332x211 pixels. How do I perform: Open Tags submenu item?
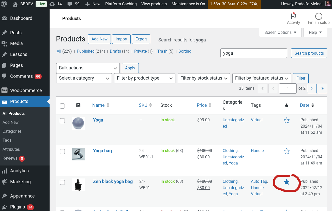coord(7,140)
